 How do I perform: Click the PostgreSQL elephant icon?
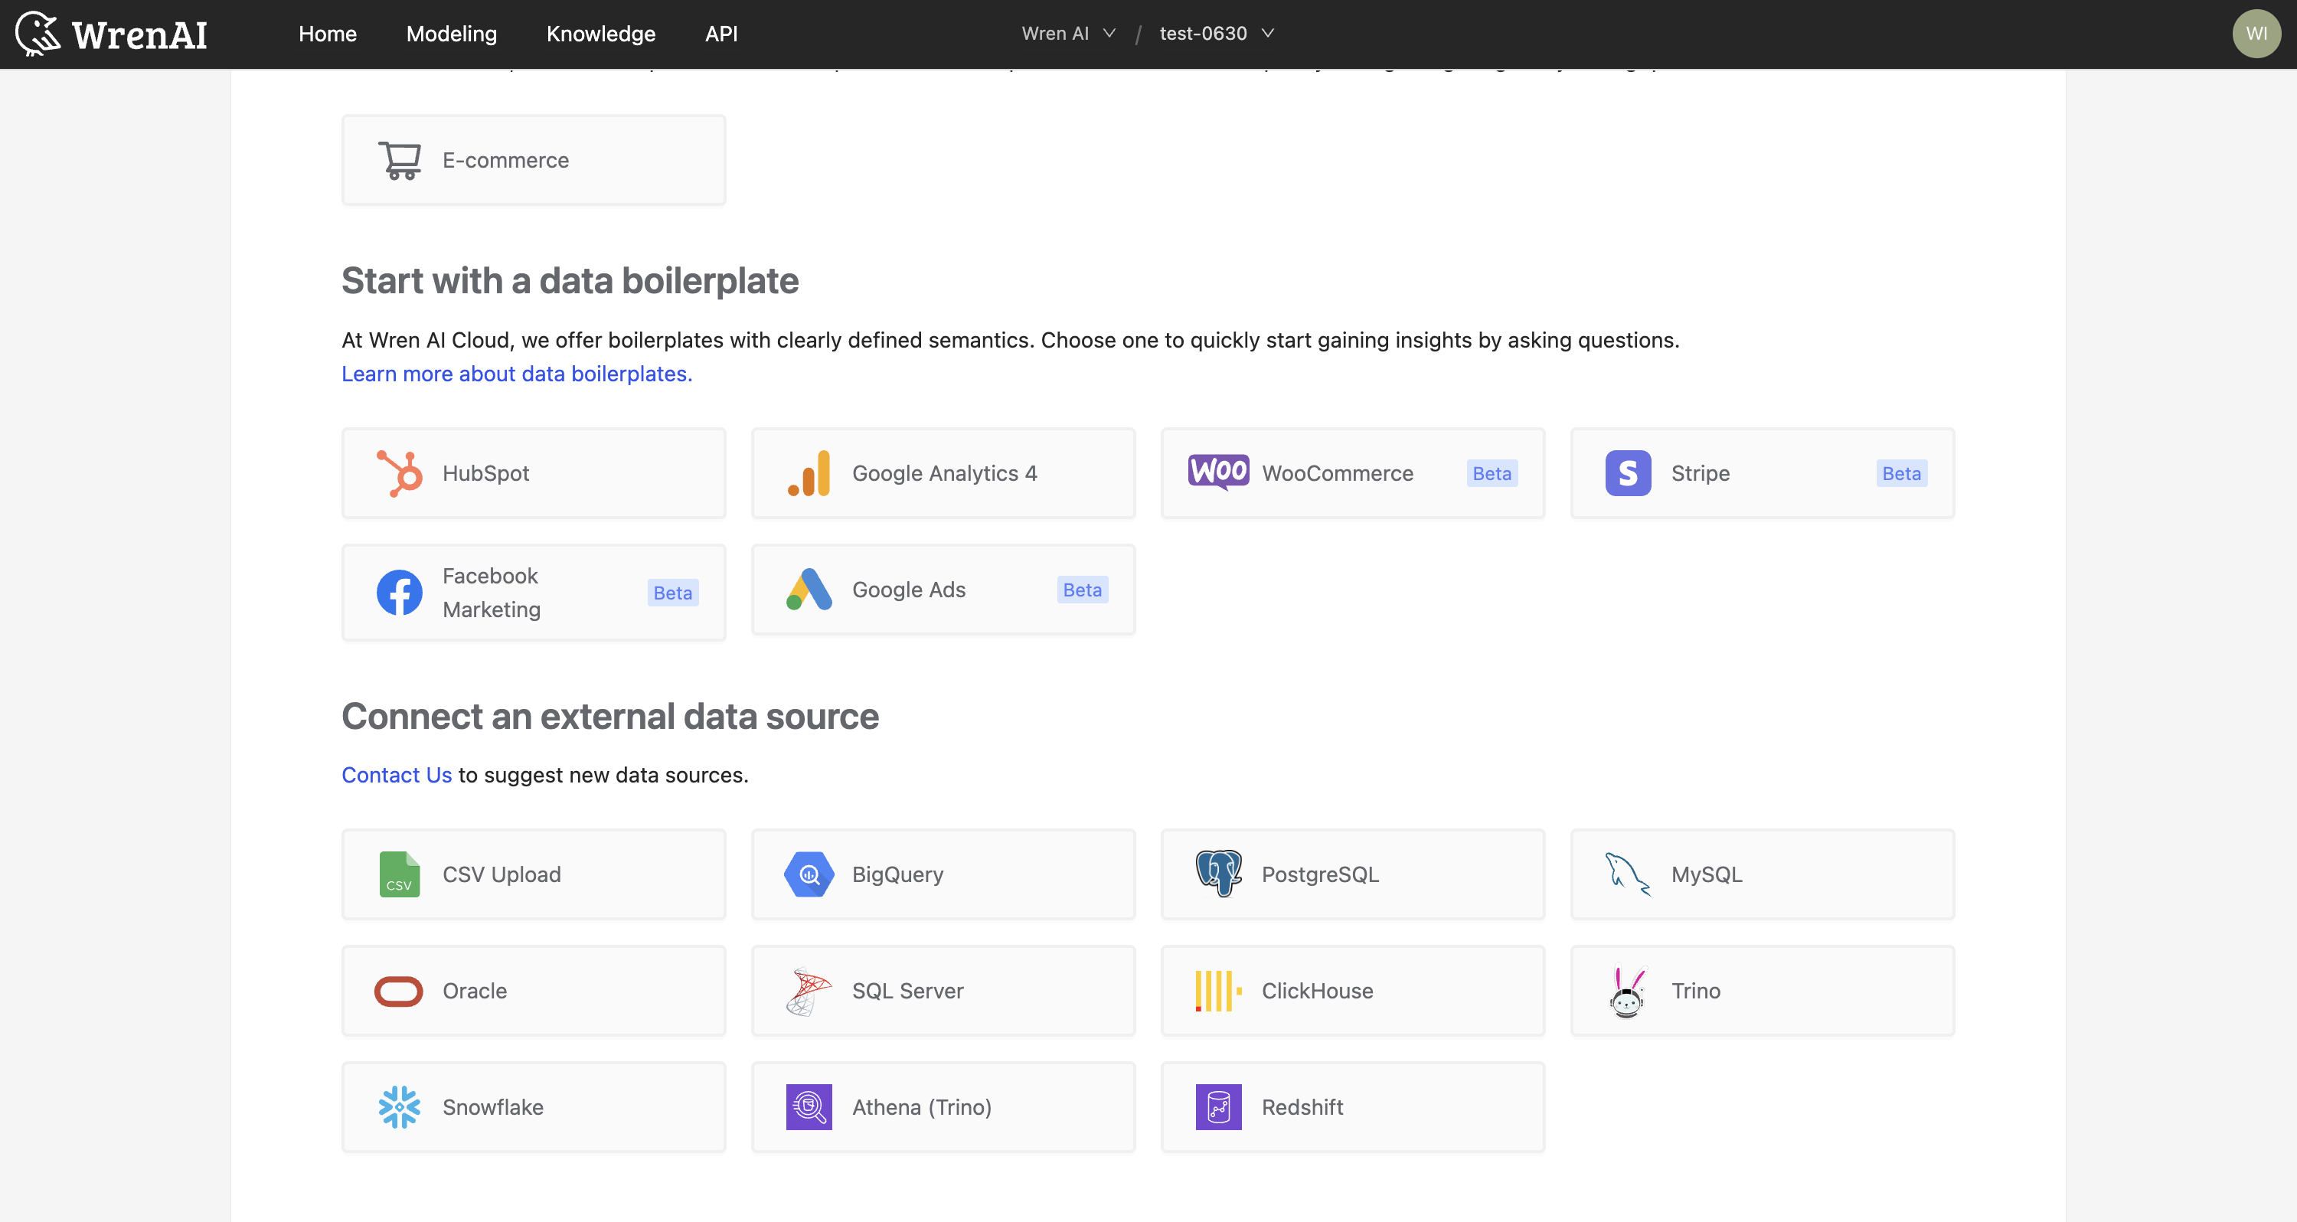point(1218,873)
